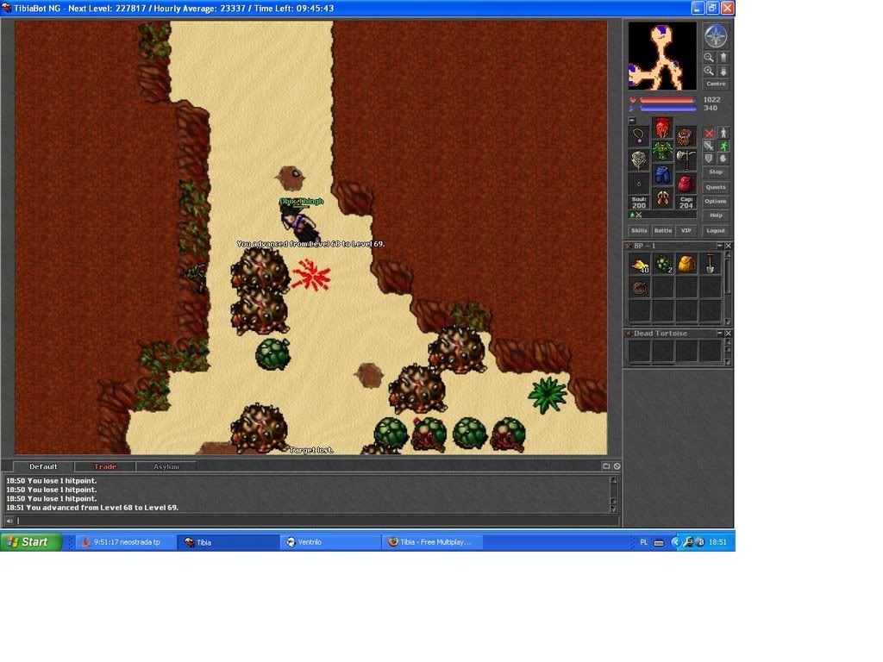This screenshot has width=883, height=662.
Task: Click the PL language indicator in tray
Action: [x=643, y=542]
